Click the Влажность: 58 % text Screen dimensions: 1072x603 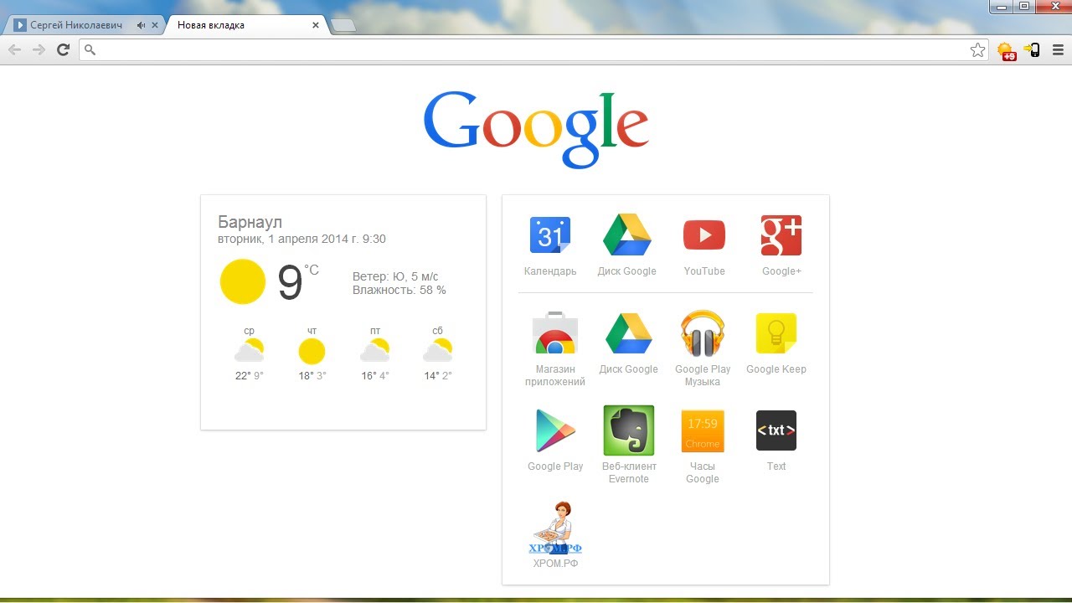pyautogui.click(x=399, y=290)
